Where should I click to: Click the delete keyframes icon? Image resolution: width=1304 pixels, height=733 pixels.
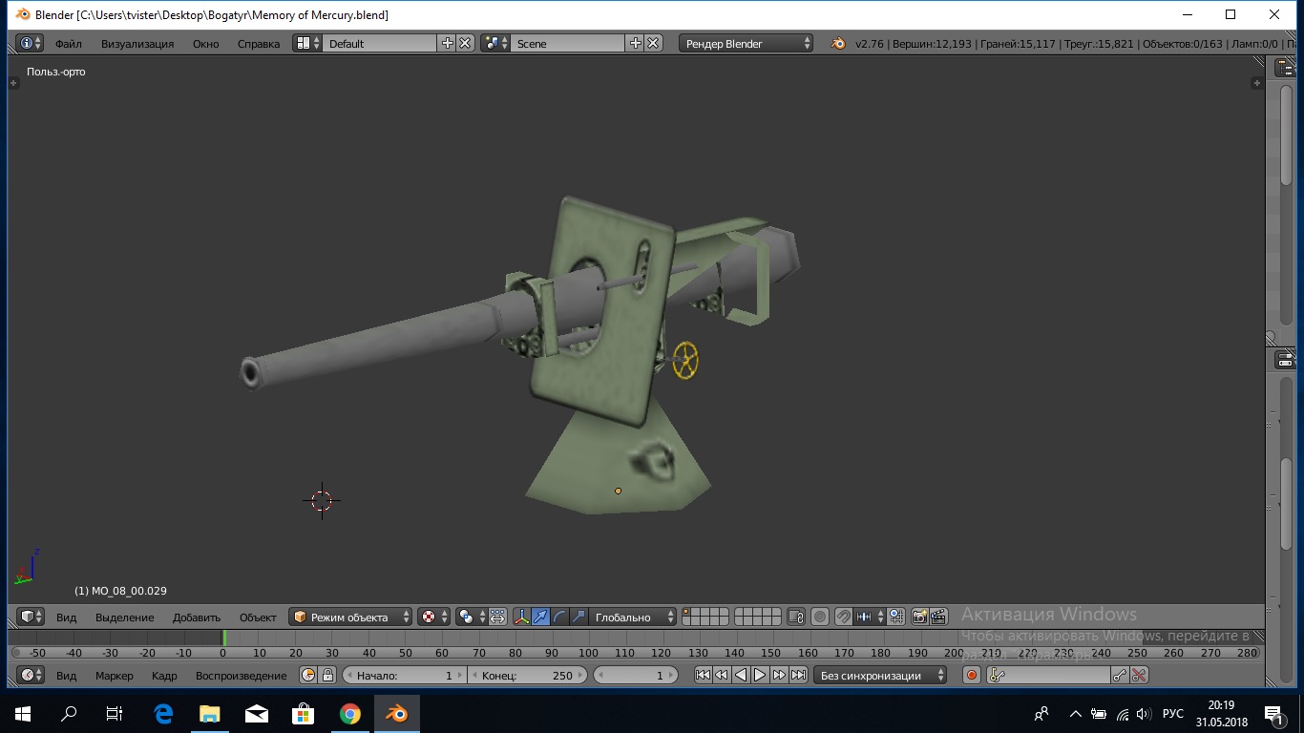tap(1138, 675)
